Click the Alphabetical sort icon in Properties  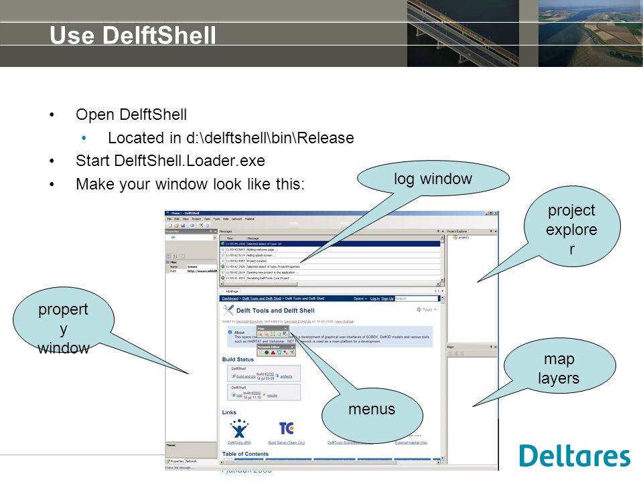coord(175,256)
